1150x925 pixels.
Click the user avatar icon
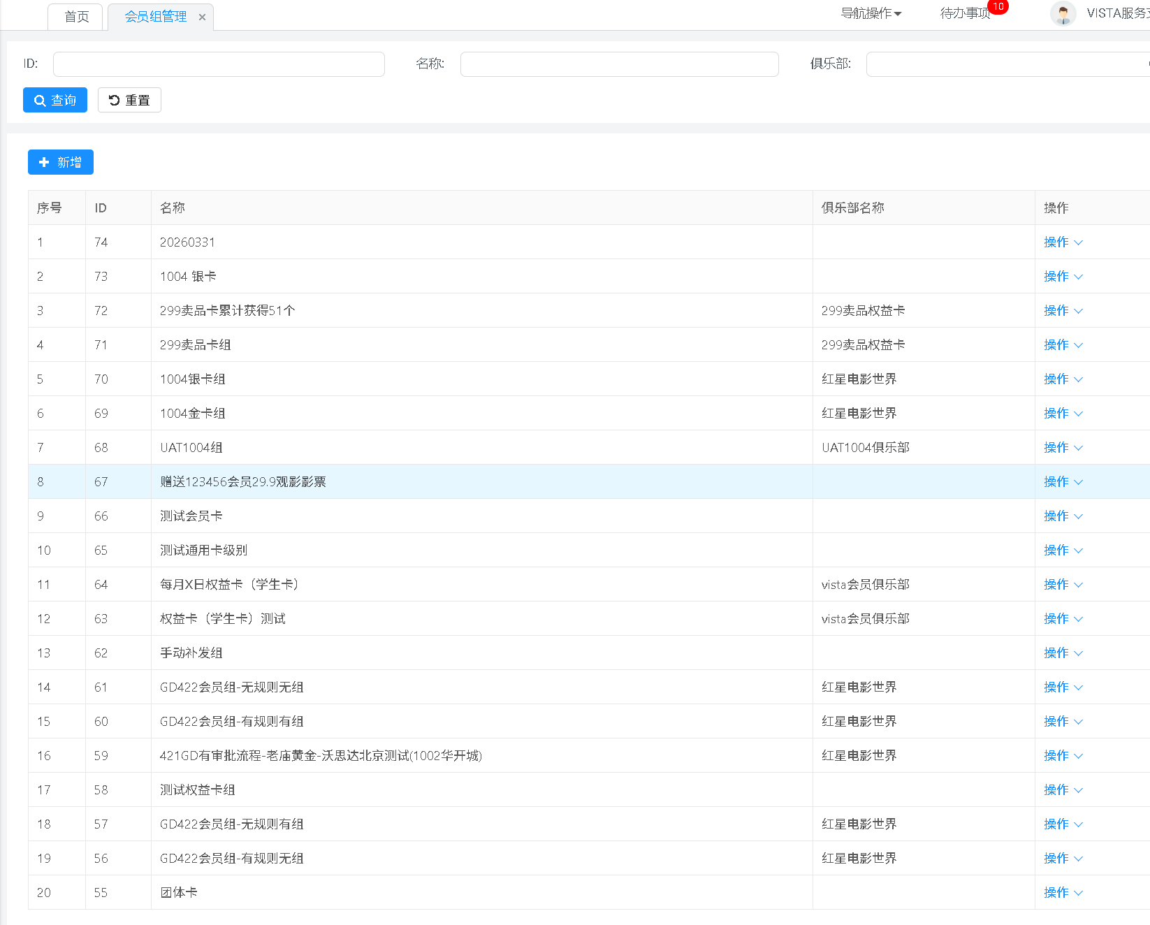click(x=1063, y=13)
